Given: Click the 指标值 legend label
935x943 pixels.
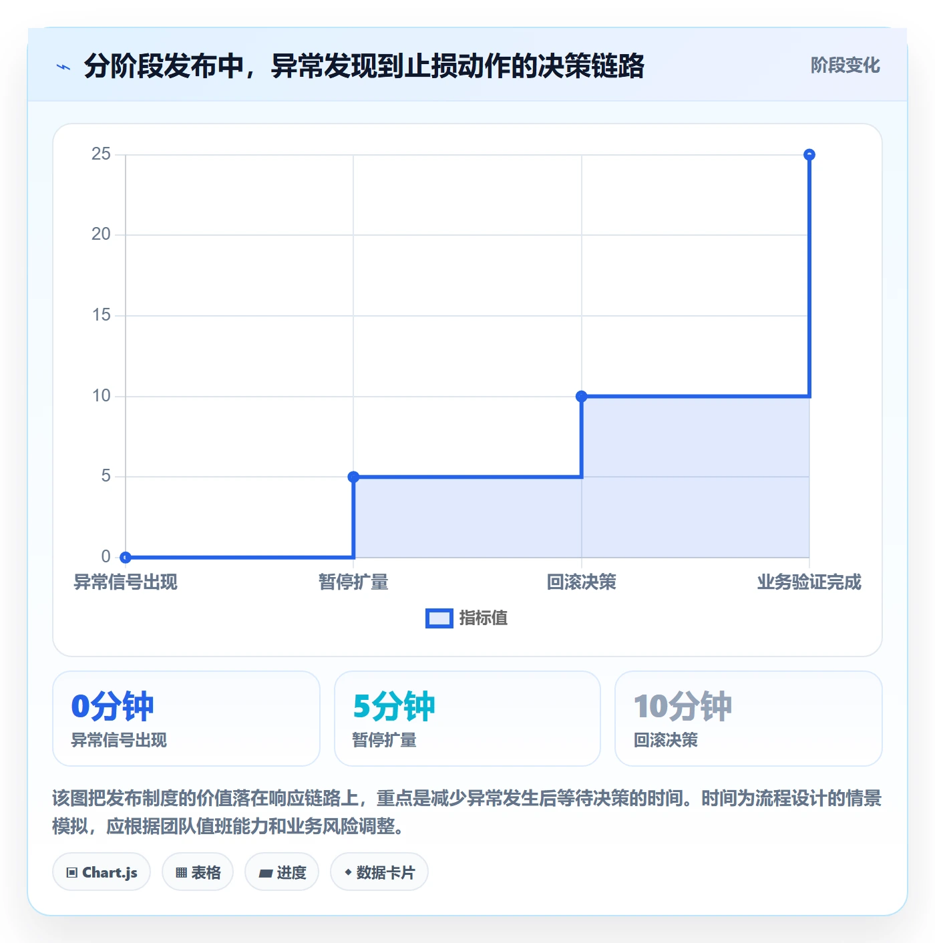Looking at the screenshot, I should [x=484, y=618].
